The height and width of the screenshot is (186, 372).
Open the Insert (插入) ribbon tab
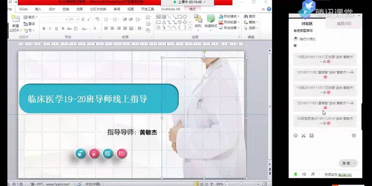(38, 9)
